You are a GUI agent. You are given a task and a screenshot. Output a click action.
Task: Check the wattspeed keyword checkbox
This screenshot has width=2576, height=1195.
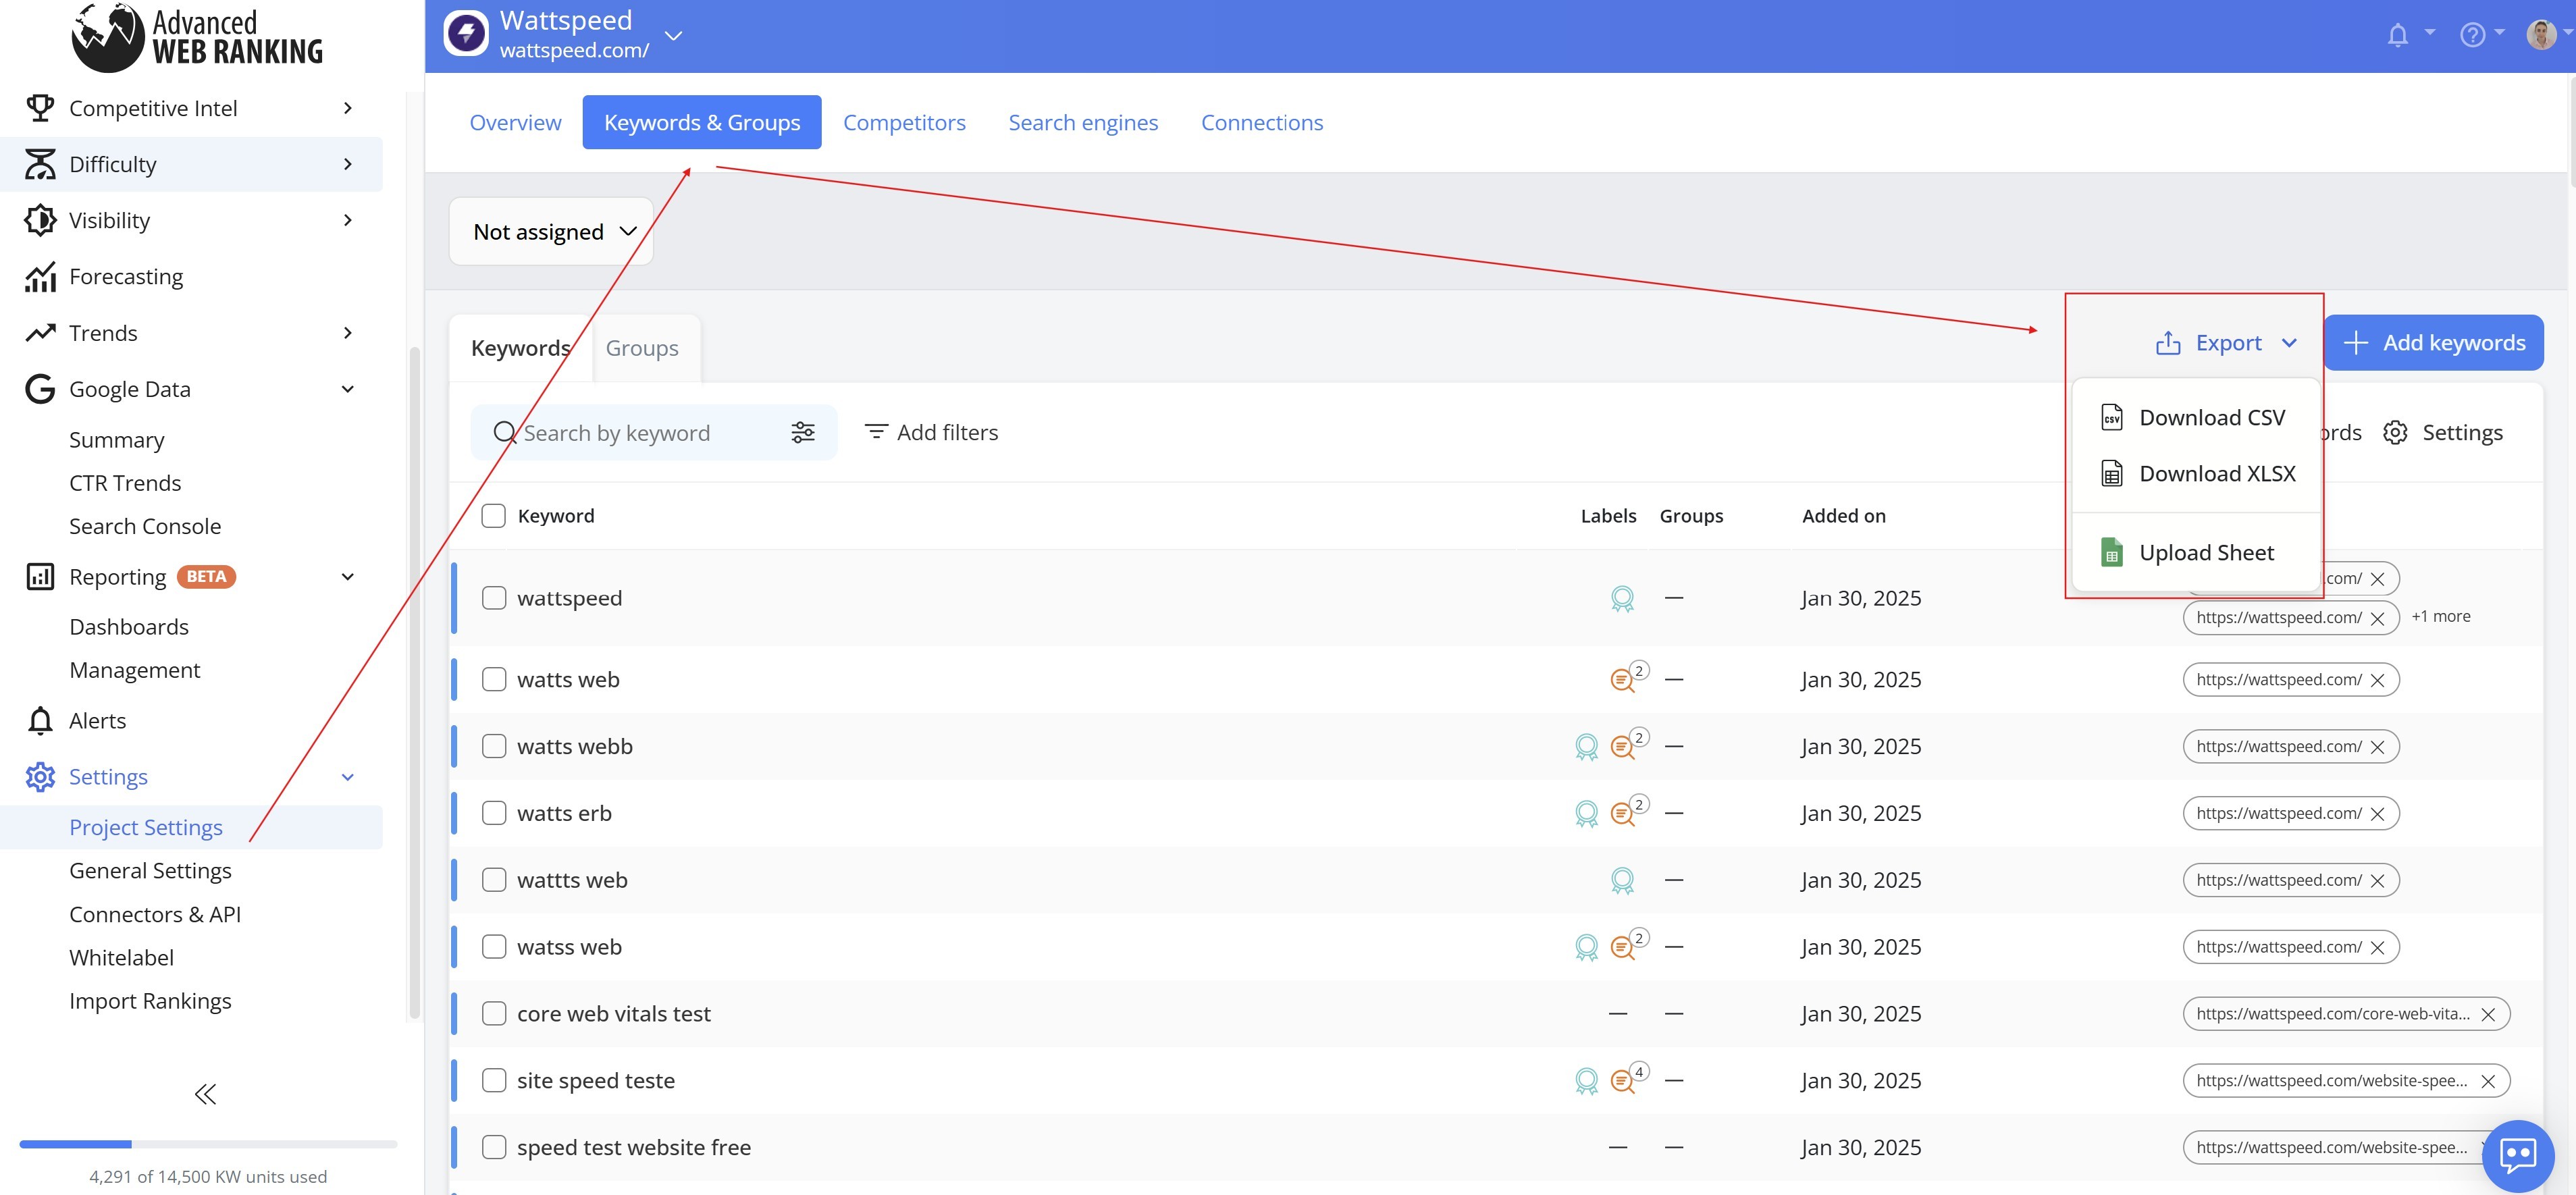(x=494, y=598)
